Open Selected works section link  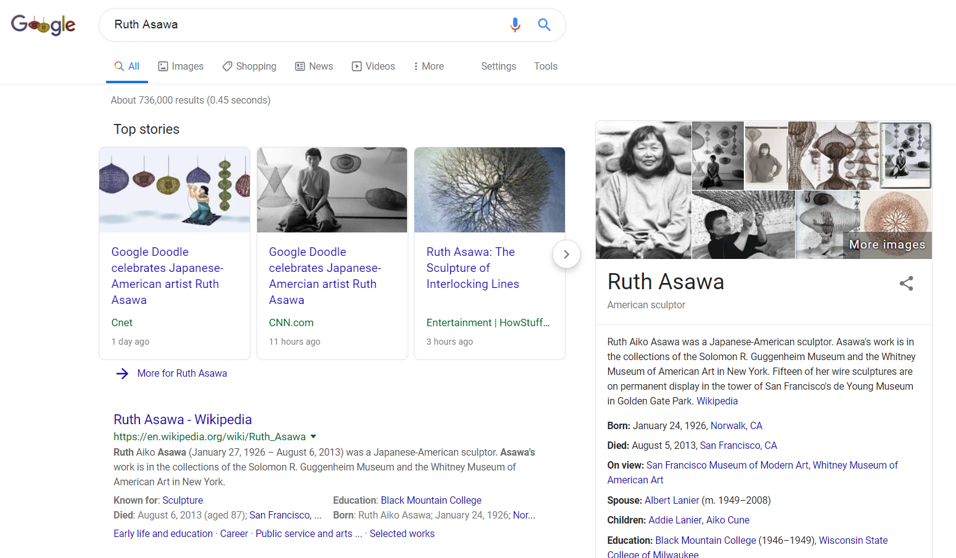pos(402,533)
